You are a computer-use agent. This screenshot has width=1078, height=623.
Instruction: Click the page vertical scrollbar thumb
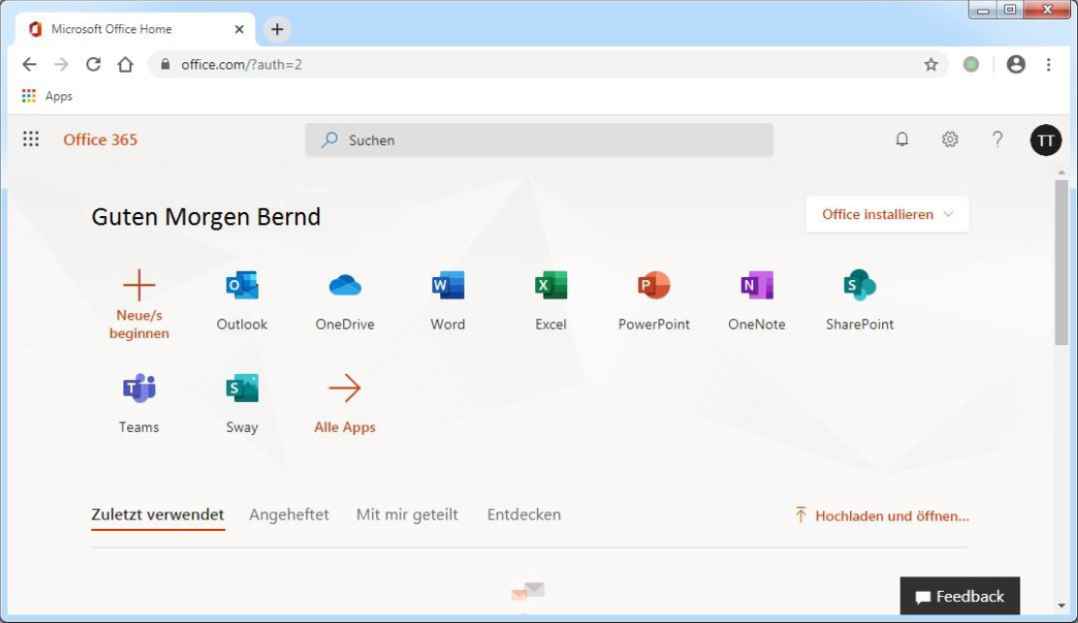click(1062, 263)
